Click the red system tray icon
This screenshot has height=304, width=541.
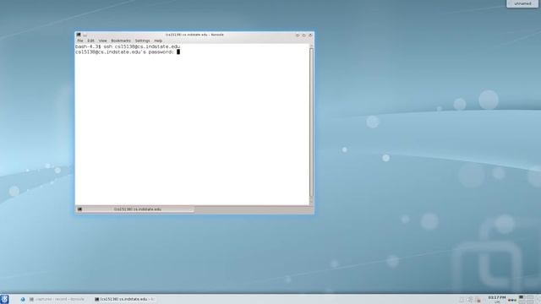tap(478, 300)
